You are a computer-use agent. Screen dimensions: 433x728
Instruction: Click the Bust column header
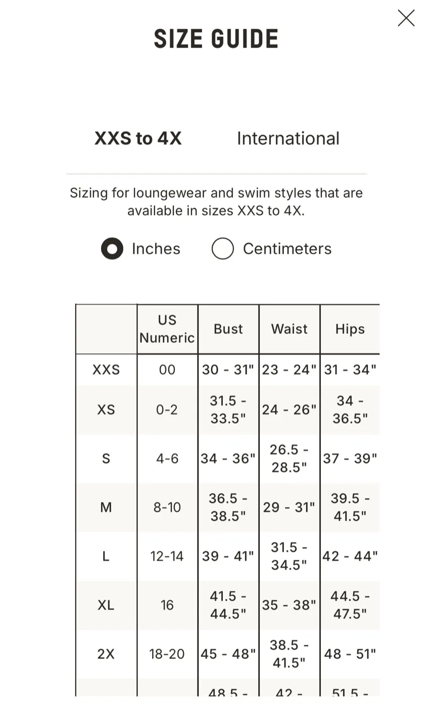[x=228, y=329]
